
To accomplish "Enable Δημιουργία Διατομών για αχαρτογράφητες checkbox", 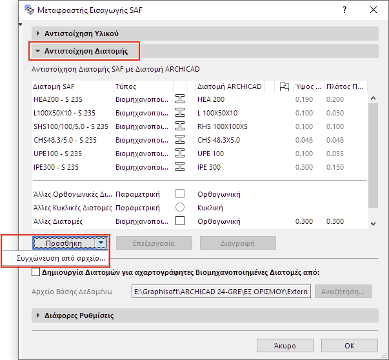I will pyautogui.click(x=35, y=272).
